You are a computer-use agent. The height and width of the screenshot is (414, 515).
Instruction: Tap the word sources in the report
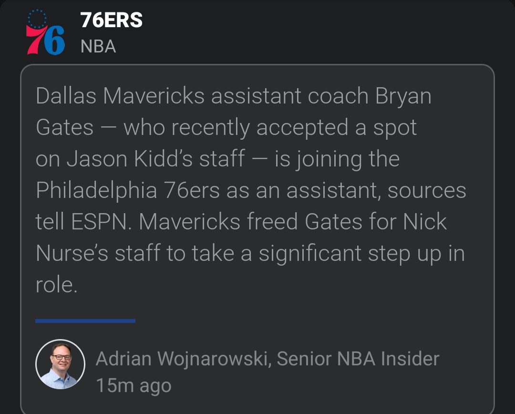(427, 191)
